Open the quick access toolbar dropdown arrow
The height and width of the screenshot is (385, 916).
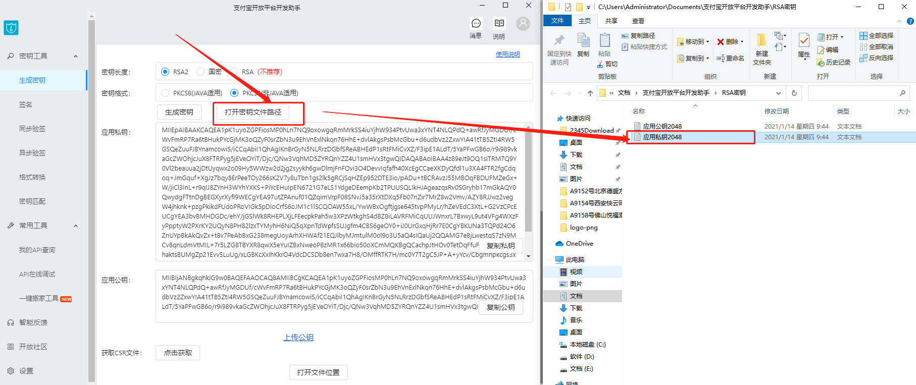588,8
